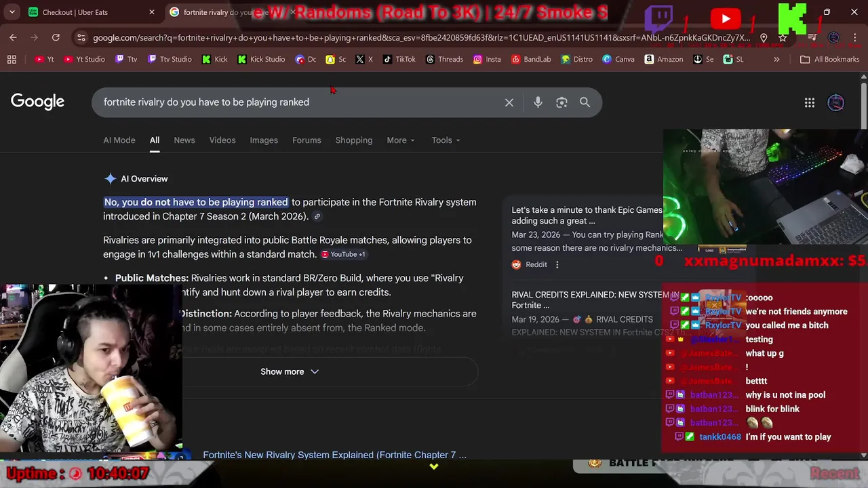Search by image with Lens icon
The height and width of the screenshot is (488, 868).
pyautogui.click(x=561, y=102)
